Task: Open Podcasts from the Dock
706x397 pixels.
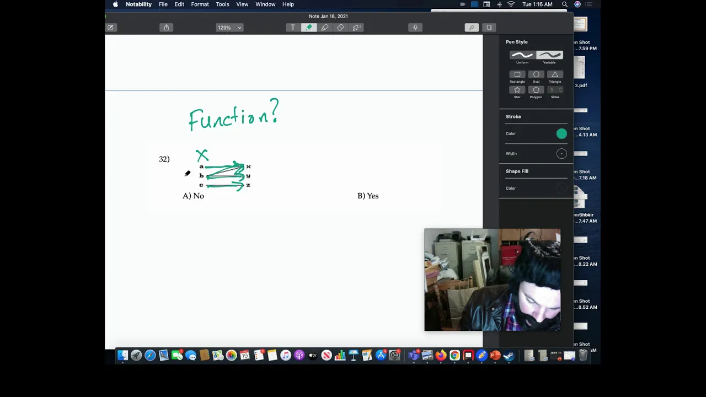Action: (x=299, y=356)
